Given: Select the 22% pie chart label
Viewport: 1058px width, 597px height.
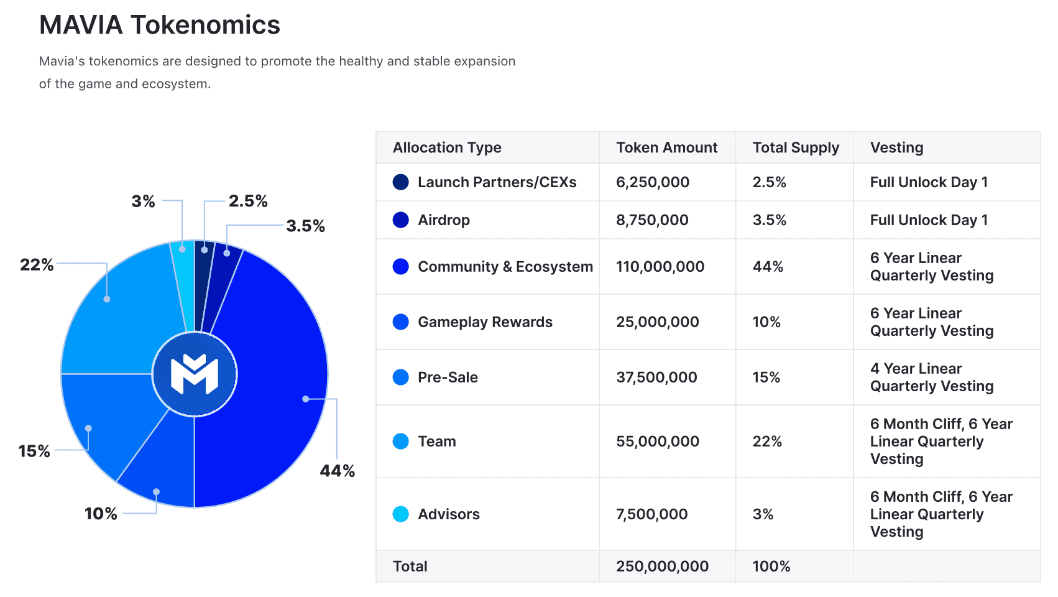Looking at the screenshot, I should pos(37,265).
